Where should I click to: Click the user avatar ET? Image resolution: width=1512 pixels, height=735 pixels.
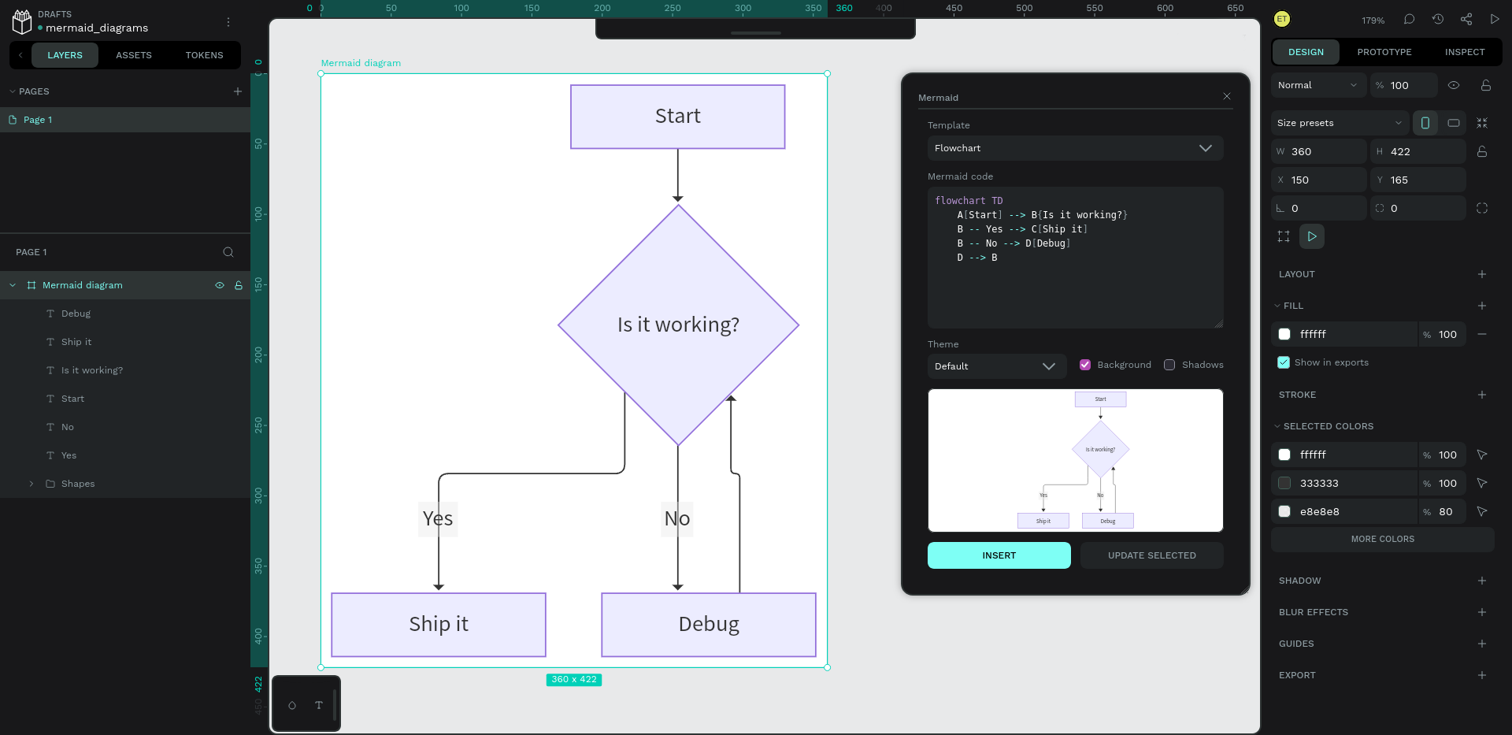click(x=1282, y=19)
